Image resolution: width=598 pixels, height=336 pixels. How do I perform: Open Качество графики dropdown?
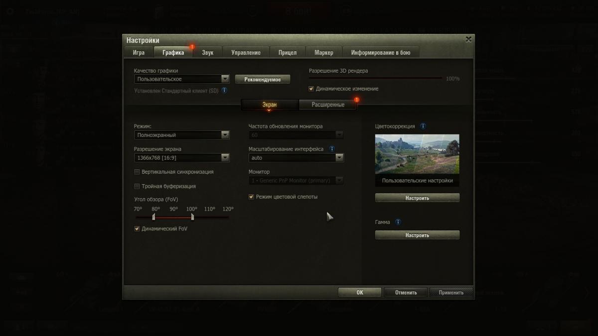coord(181,79)
